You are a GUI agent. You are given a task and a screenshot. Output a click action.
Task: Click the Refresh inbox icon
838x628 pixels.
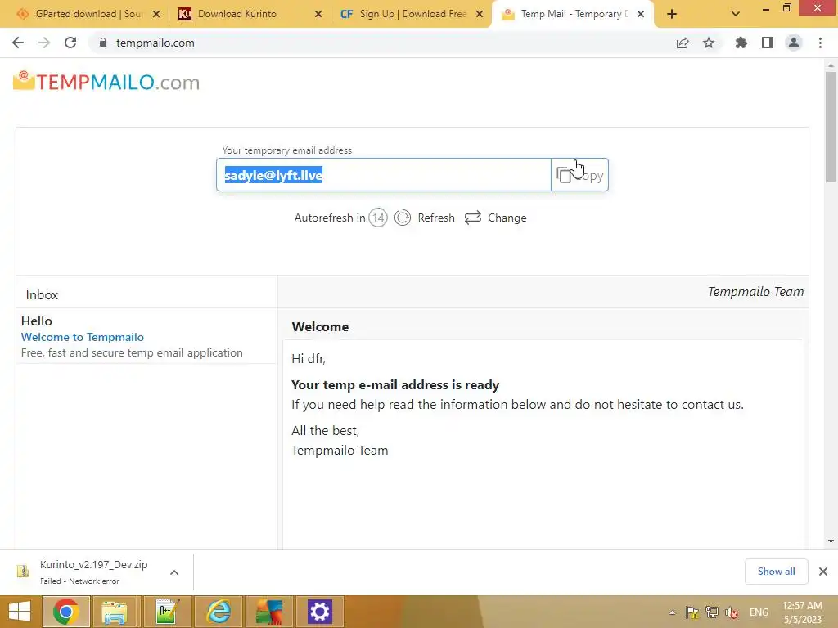pyautogui.click(x=403, y=218)
